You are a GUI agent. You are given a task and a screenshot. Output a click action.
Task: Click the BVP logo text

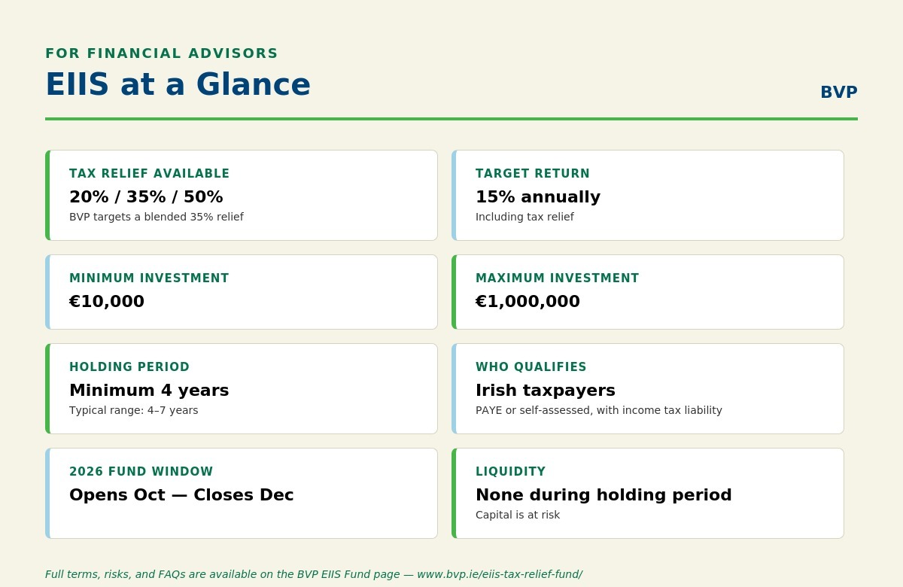click(x=838, y=93)
